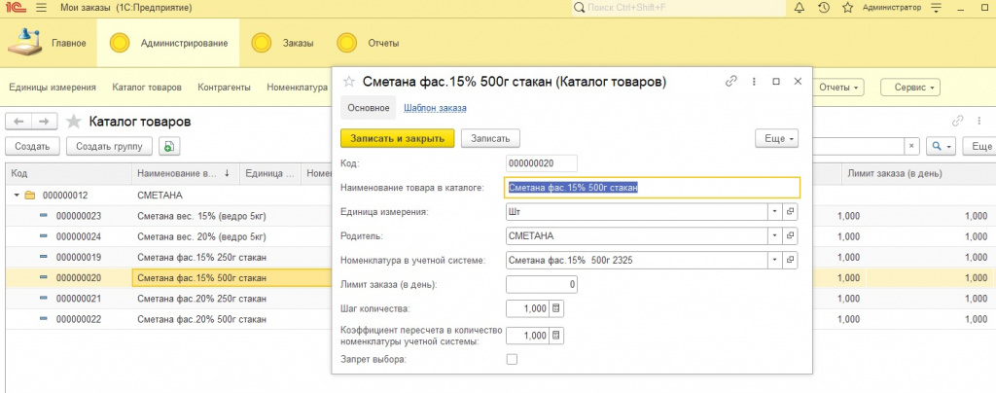
Task: Open favorites star in top bar
Action: [x=845, y=8]
